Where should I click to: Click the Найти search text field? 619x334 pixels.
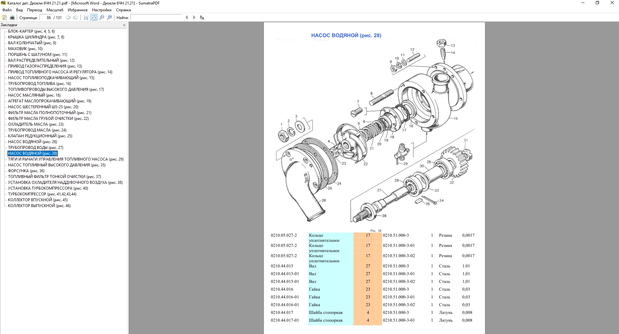[156, 17]
